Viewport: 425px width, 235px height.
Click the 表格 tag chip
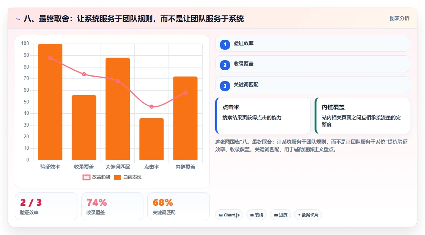257,215
